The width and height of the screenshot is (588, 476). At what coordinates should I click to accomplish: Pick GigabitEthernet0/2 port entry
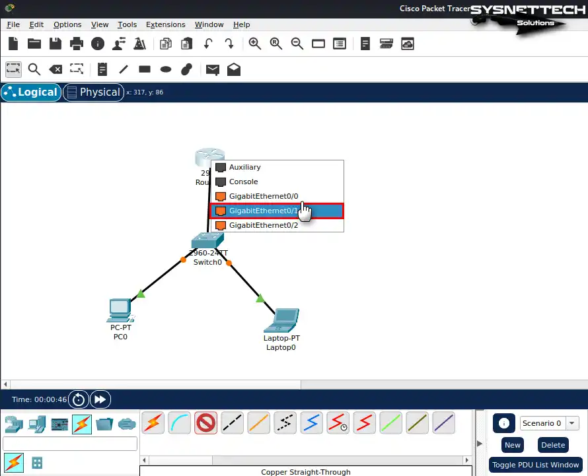pos(277,225)
